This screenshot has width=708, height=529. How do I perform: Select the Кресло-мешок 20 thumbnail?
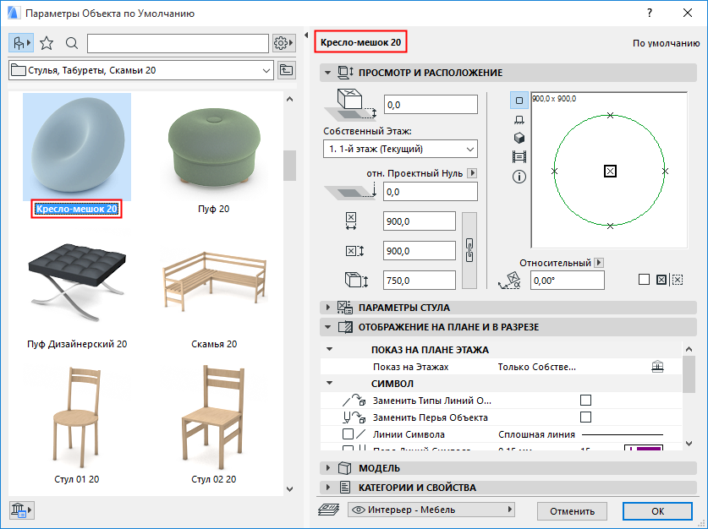point(77,147)
